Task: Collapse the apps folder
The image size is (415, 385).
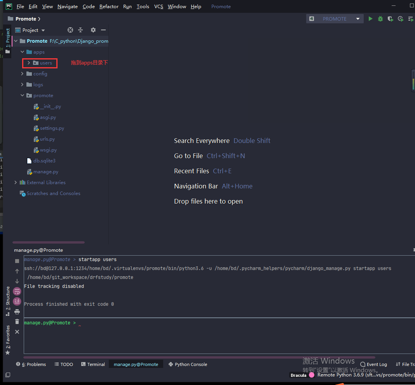Action: (23, 52)
